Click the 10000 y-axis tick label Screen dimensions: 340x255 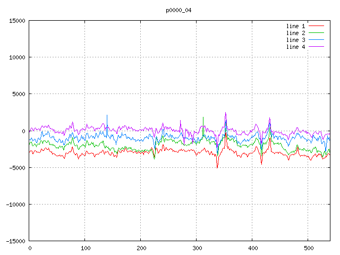coord(17,57)
